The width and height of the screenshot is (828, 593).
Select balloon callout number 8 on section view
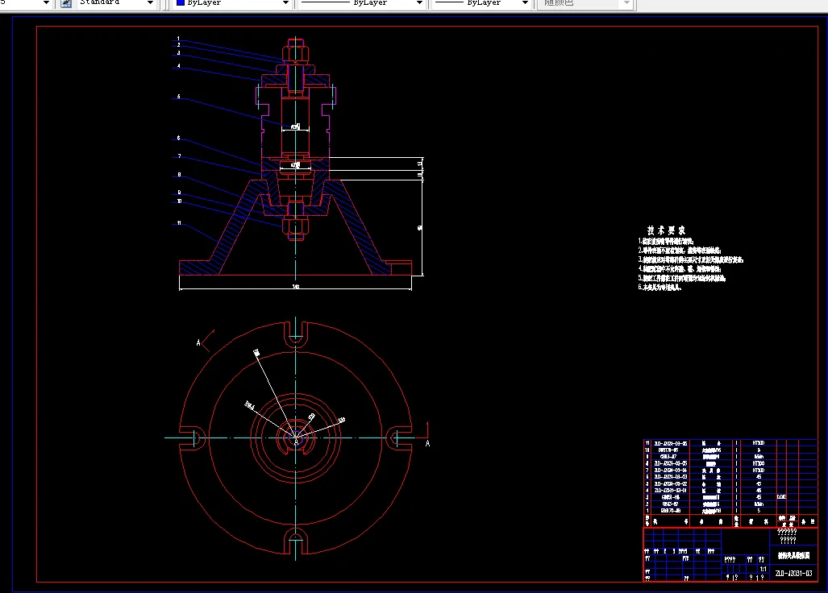[x=179, y=175]
